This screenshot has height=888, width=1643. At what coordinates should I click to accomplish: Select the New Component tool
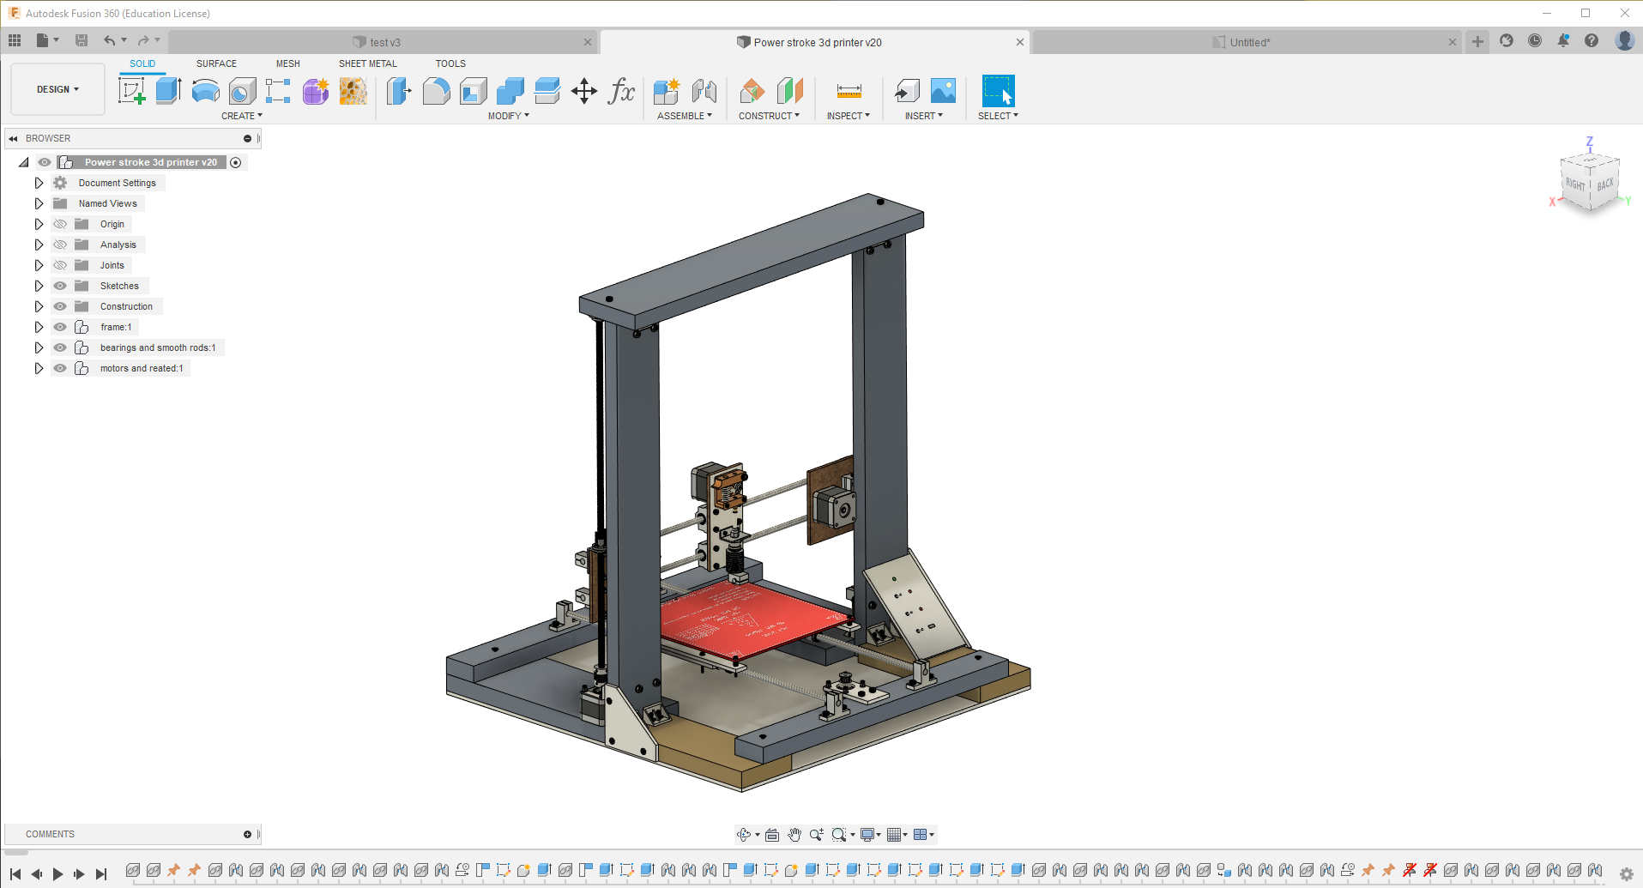[x=667, y=91]
